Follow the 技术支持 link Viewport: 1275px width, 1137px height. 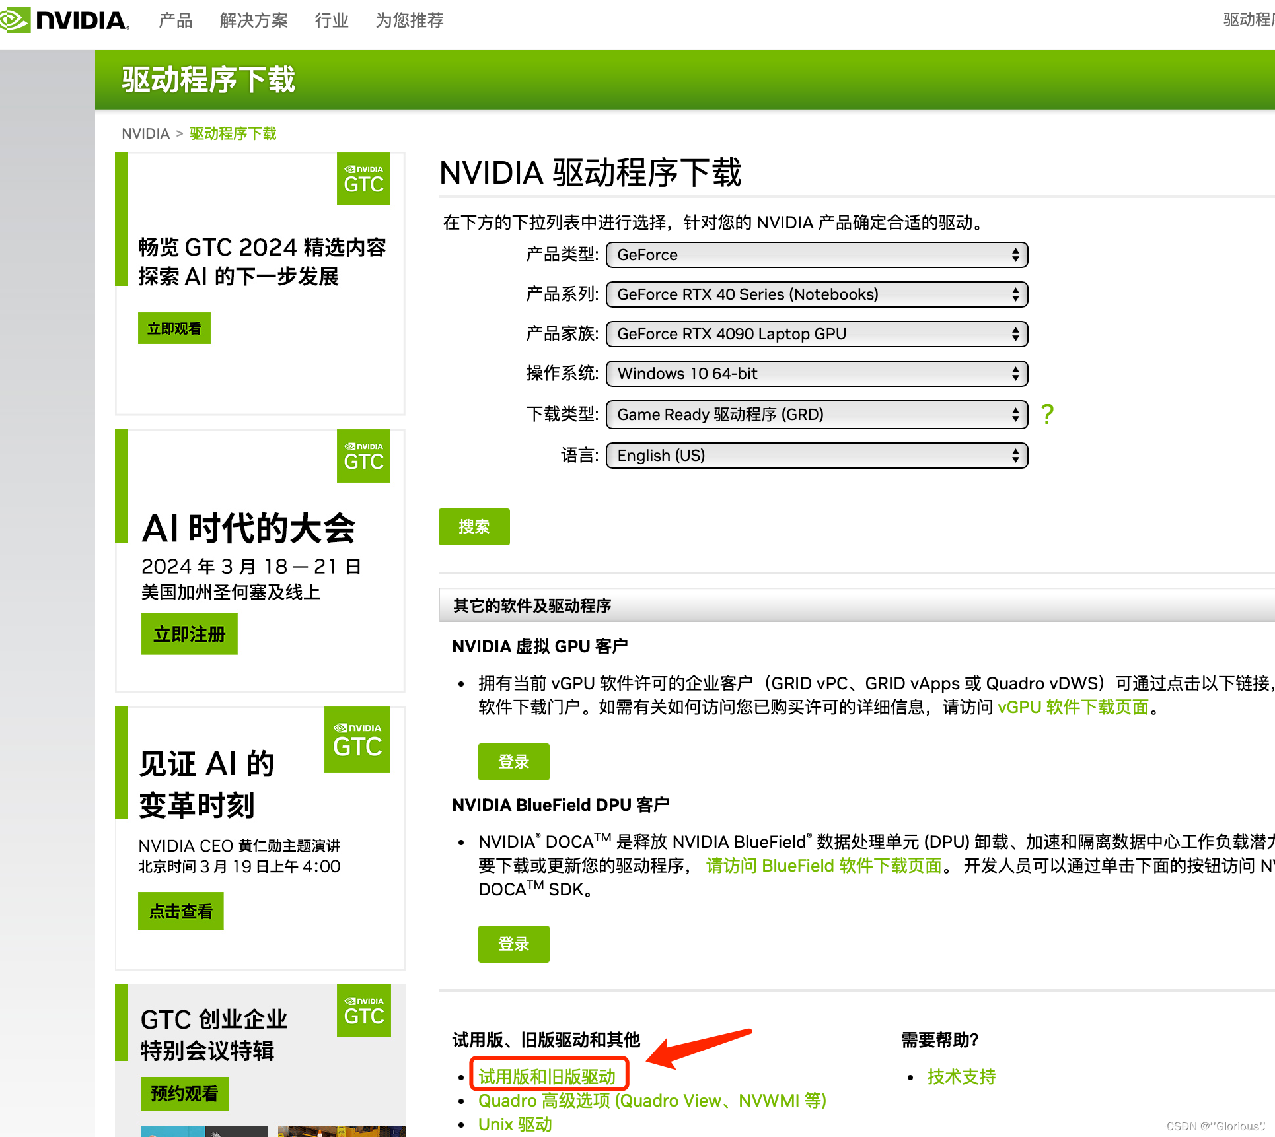coord(961,1077)
